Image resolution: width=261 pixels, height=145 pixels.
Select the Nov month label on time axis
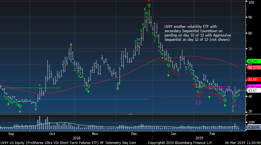pyautogui.click(x=95, y=134)
